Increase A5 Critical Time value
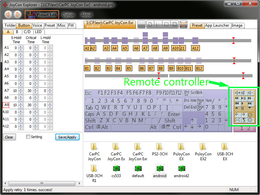260x195 pixels. (35, 75)
